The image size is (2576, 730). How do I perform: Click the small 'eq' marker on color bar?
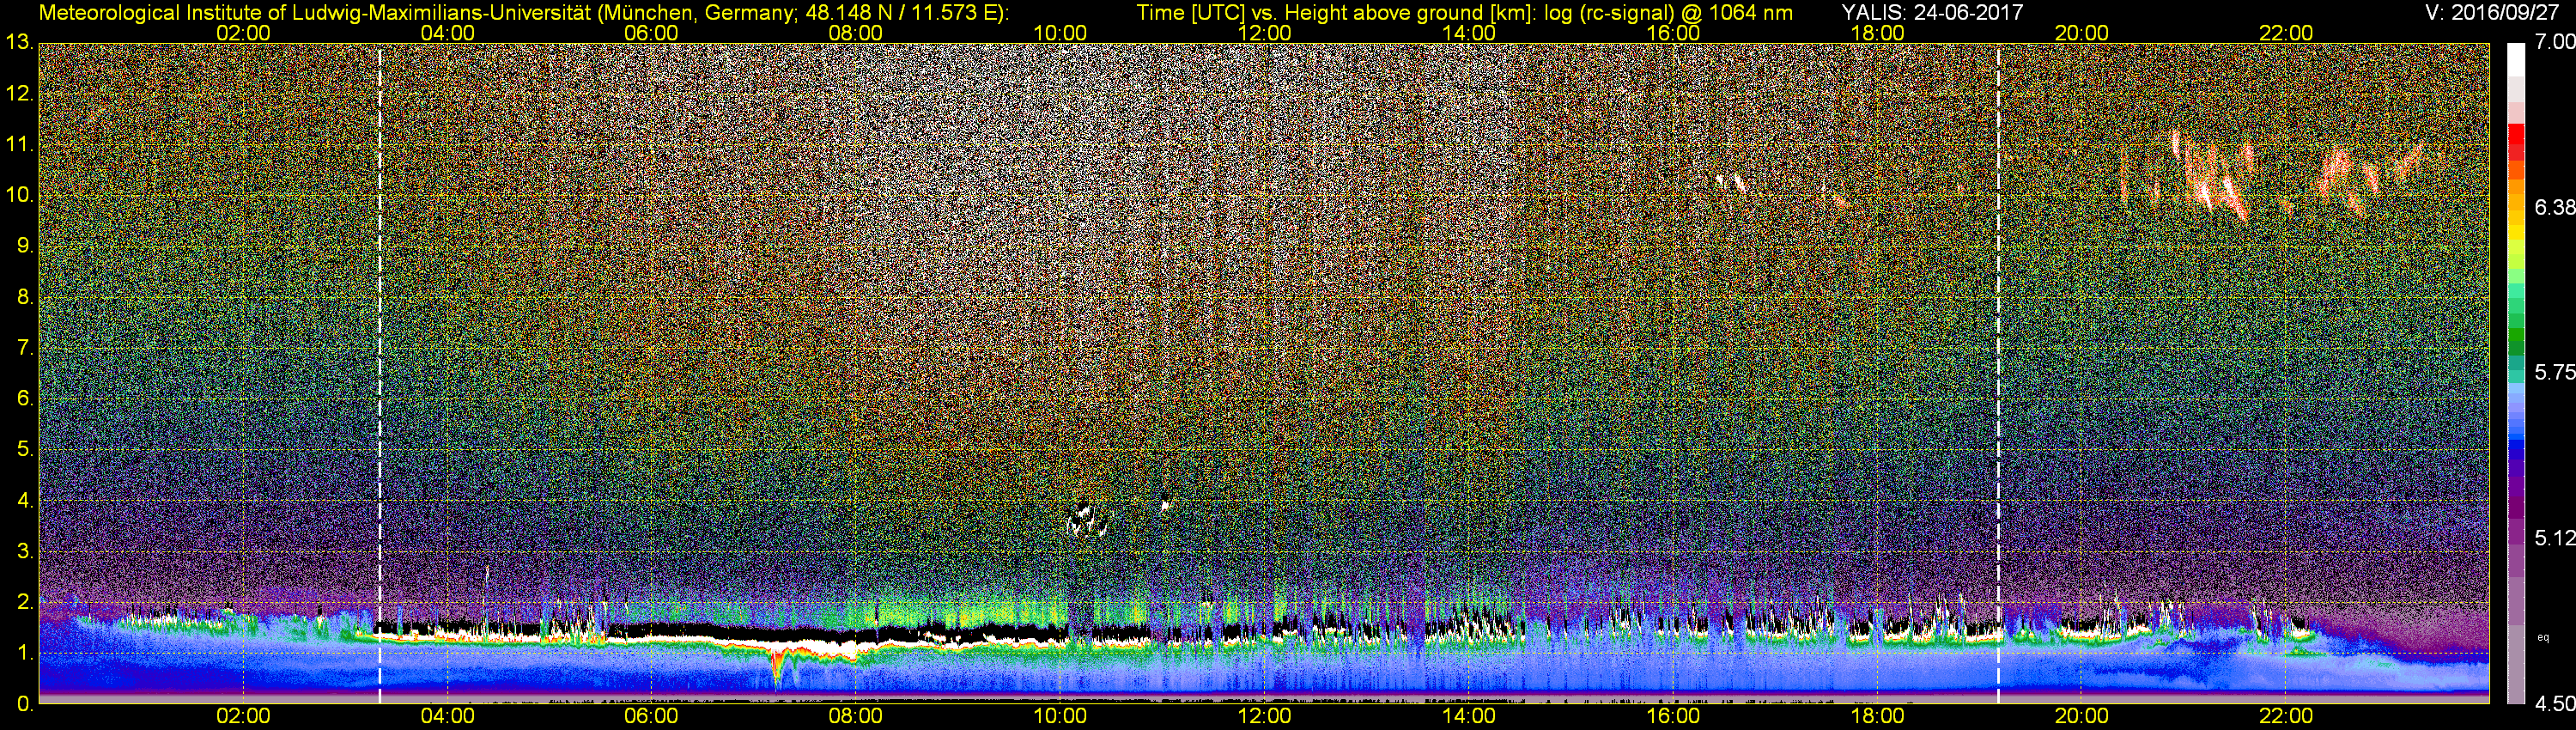click(x=2543, y=637)
